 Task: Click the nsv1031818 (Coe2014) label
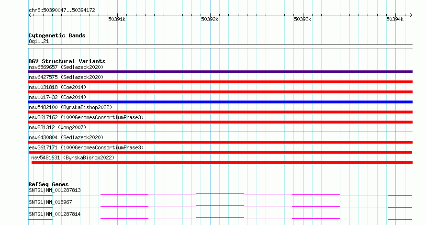(x=57, y=87)
